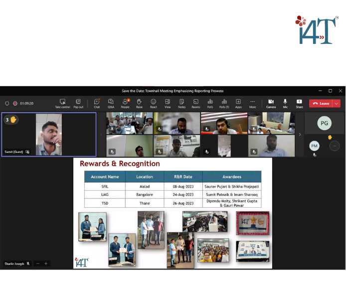Click the raised hands count badge
The image size is (346, 300).
tap(11, 120)
